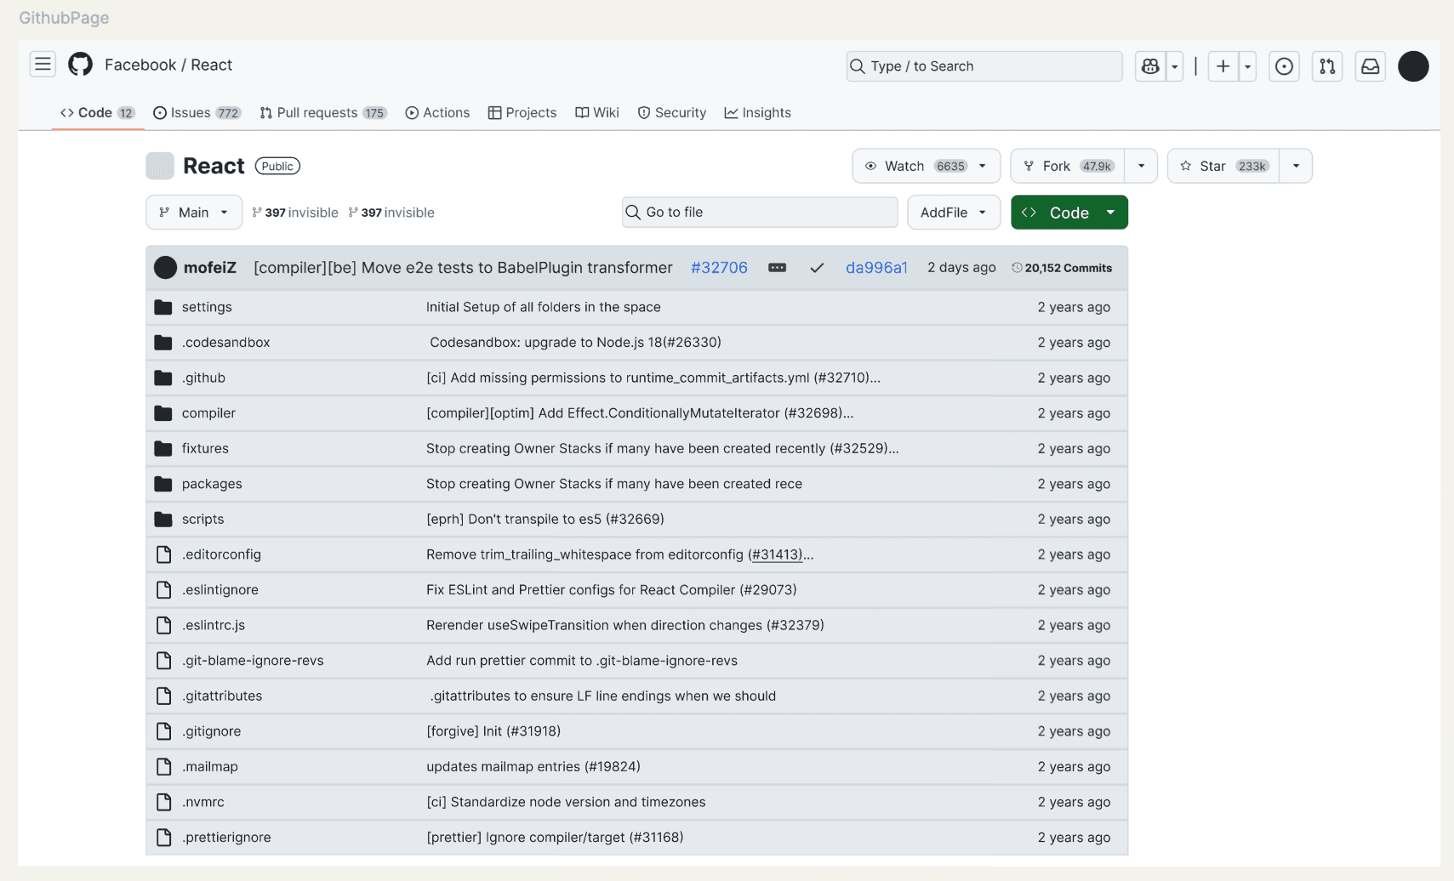1454x881 pixels.
Task: Open the user profile avatar
Action: pos(1413,66)
